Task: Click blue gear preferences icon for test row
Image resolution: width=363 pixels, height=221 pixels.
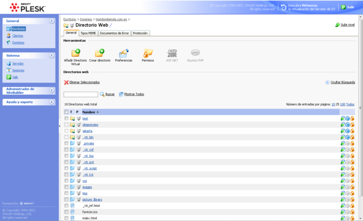Action: pyautogui.click(x=348, y=119)
